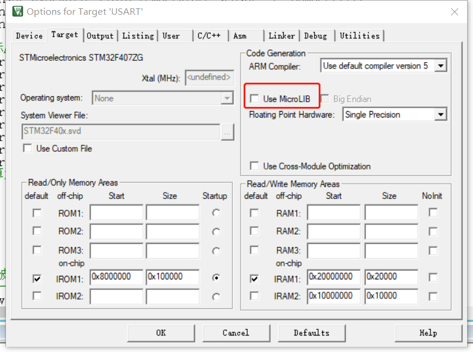Edit the IRAM2 Size field

(x=391, y=296)
